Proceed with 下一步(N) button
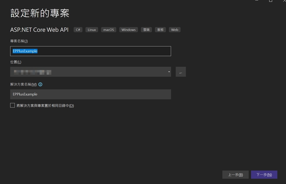This screenshot has height=184, width=286. pyautogui.click(x=264, y=175)
